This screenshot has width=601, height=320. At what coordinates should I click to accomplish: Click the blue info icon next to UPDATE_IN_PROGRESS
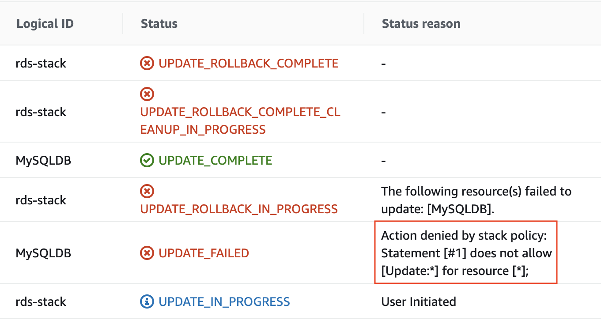[147, 301]
